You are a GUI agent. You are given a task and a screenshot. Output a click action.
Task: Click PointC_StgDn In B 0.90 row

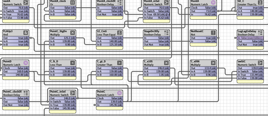click(63, 45)
